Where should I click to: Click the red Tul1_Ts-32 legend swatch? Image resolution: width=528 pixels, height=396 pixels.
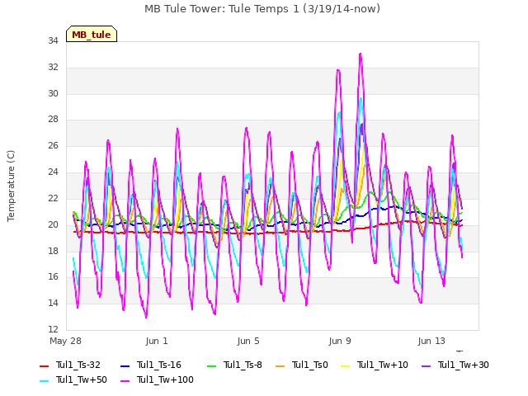coord(44,365)
